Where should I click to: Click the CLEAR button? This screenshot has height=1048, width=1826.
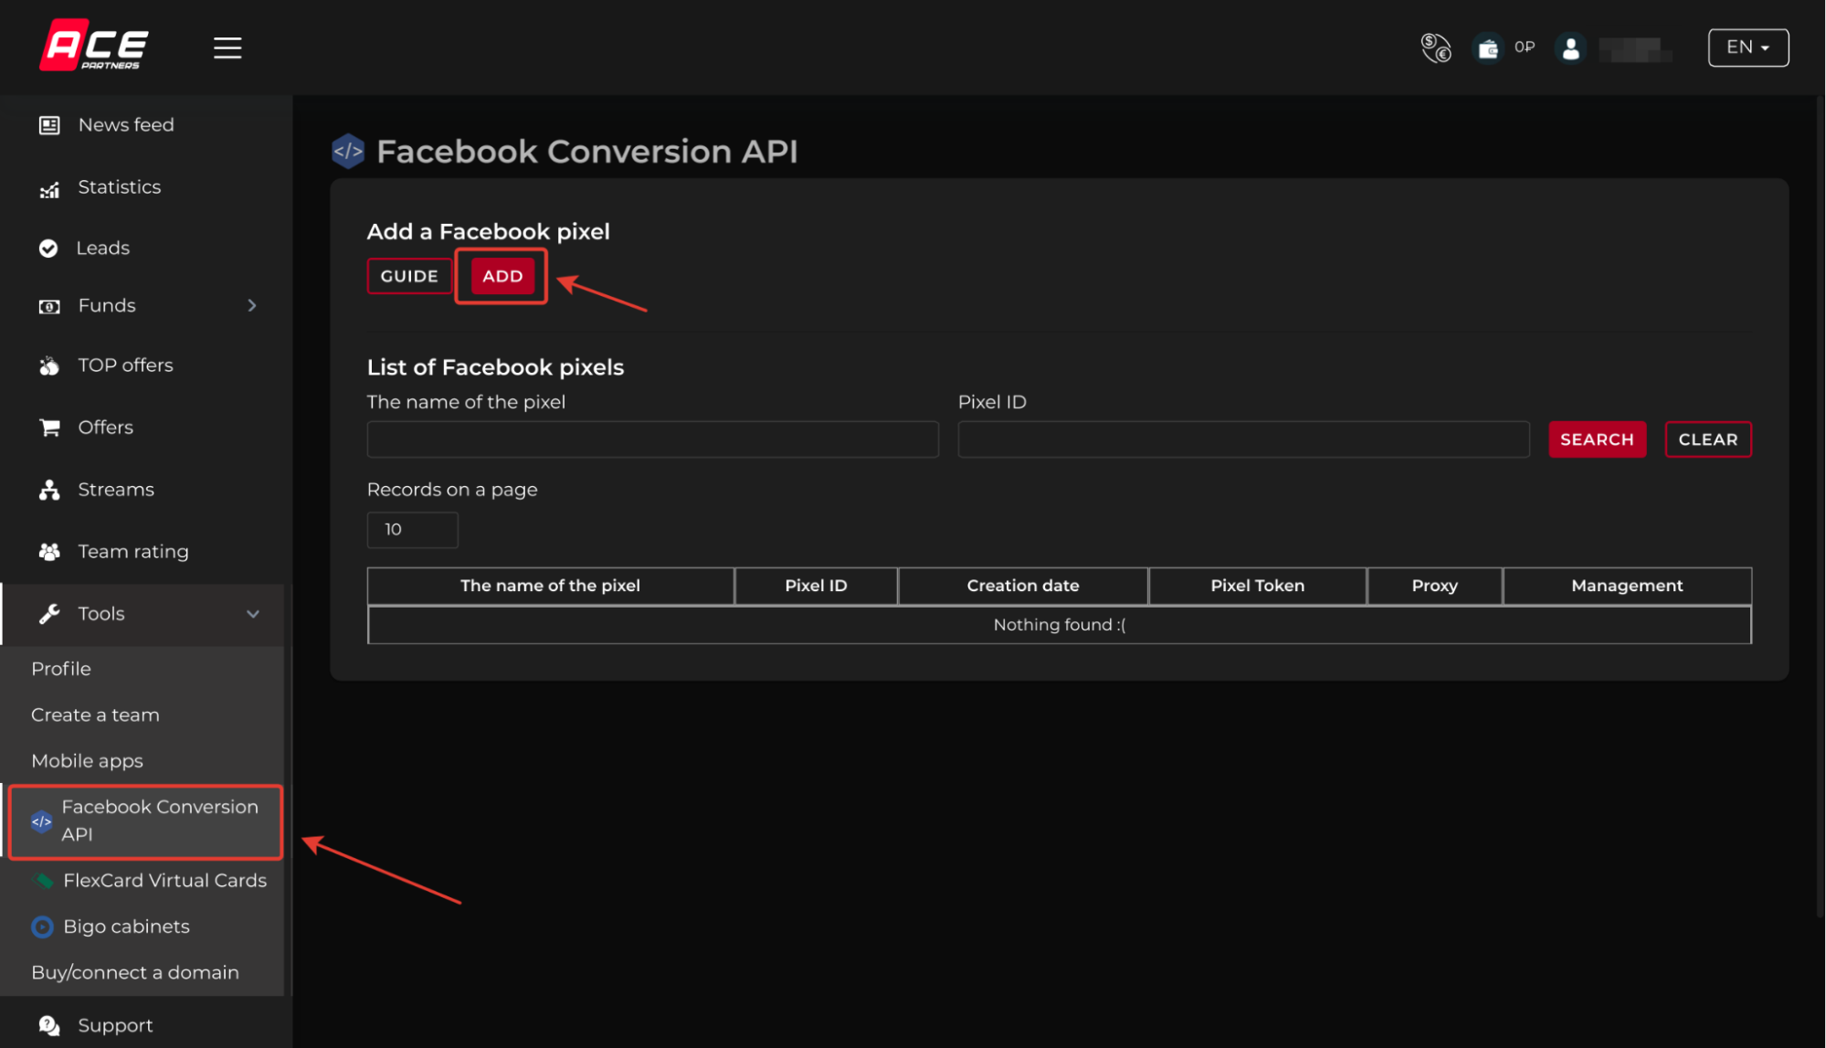tap(1707, 439)
